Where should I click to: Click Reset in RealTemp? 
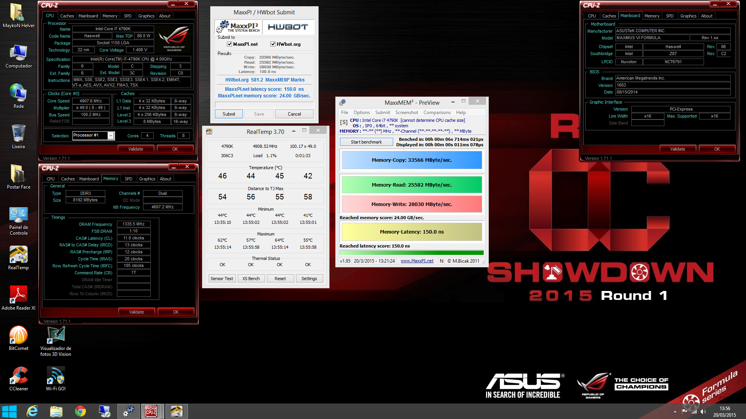tap(280, 279)
